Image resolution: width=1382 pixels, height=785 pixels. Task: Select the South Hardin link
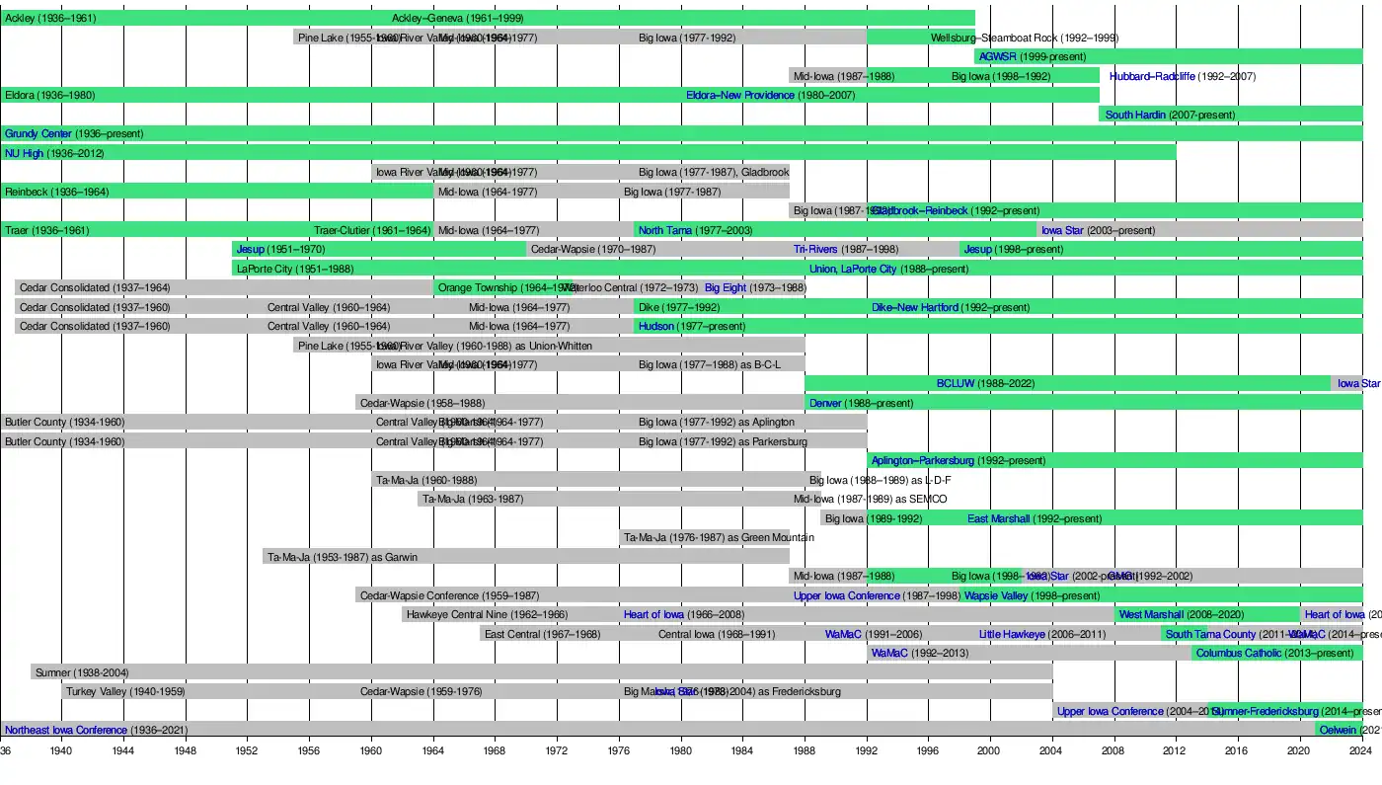click(x=1134, y=115)
